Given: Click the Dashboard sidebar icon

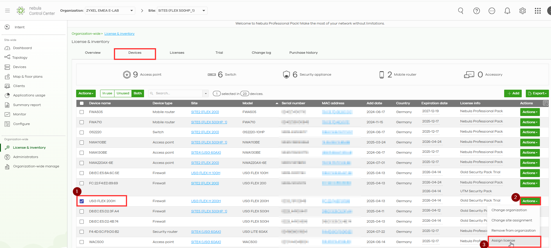Looking at the screenshot, I should (7, 48).
